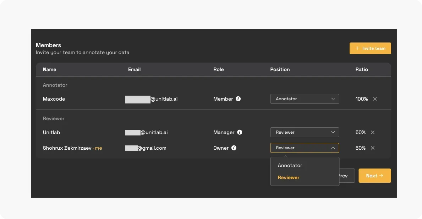Collapse Shohrux's open position dropdown
The image size is (422, 219).
(333, 148)
